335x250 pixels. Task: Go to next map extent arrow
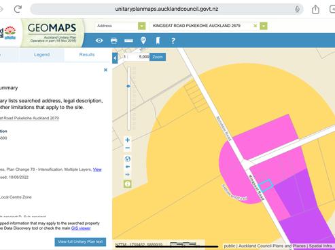[128, 175]
